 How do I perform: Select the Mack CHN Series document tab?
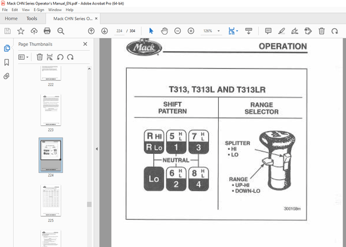point(73,18)
